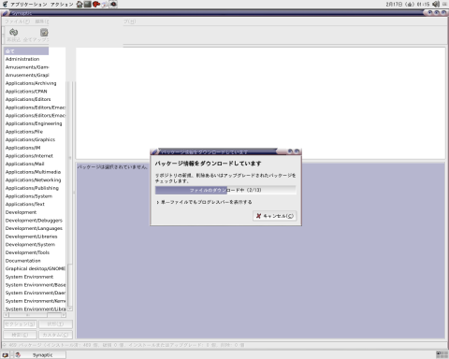This screenshot has height=359, width=449.
Task: Click the workspace switcher in bottom-right corner
Action: (442, 354)
